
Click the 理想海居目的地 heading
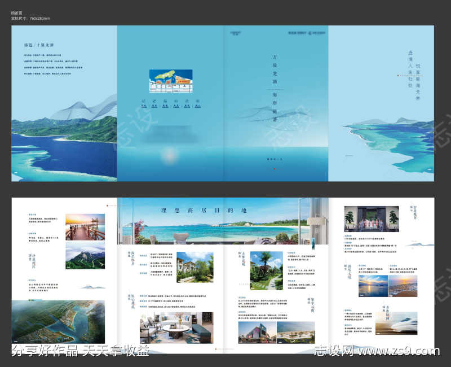coord(204,210)
